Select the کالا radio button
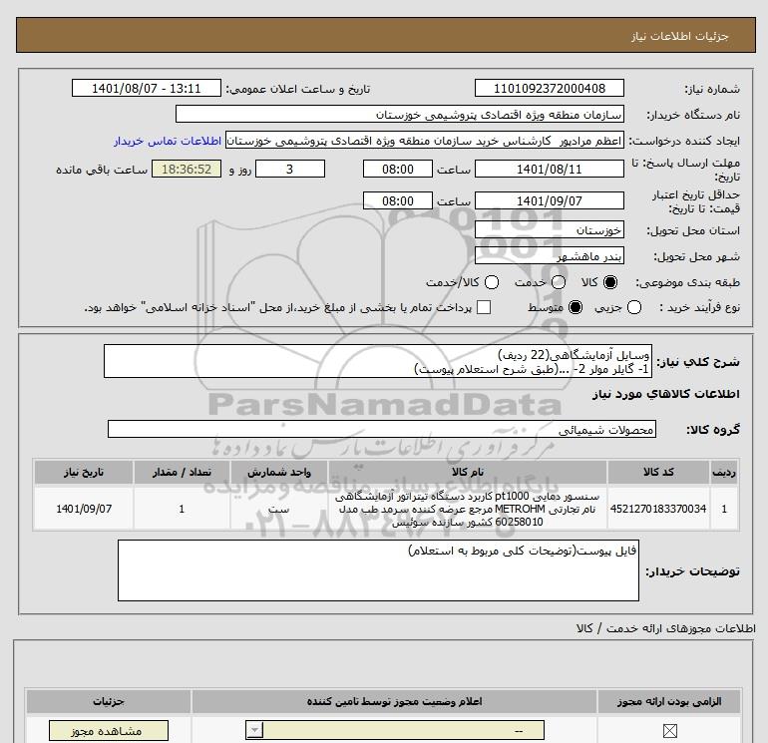Screen dimensions: 768x743 click(x=610, y=282)
